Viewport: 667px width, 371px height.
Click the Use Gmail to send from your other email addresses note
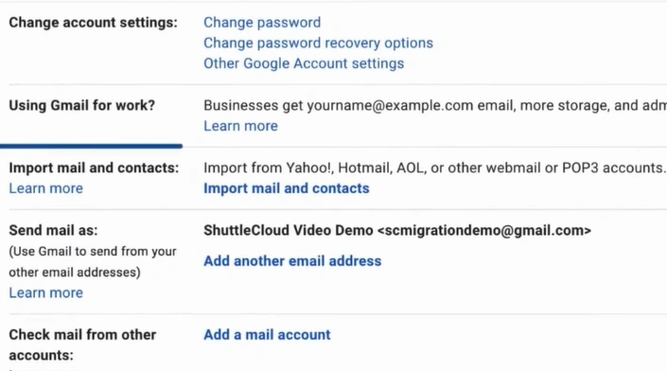(93, 261)
